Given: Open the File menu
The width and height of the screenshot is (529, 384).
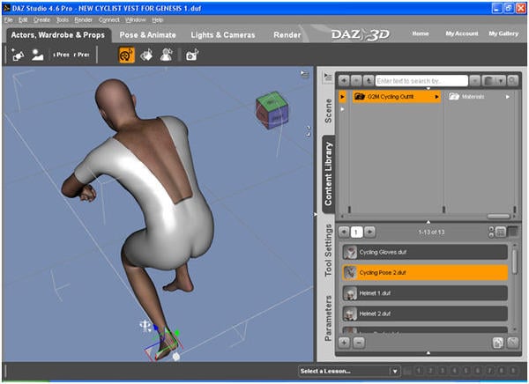Looking at the screenshot, I should tap(9, 20).
